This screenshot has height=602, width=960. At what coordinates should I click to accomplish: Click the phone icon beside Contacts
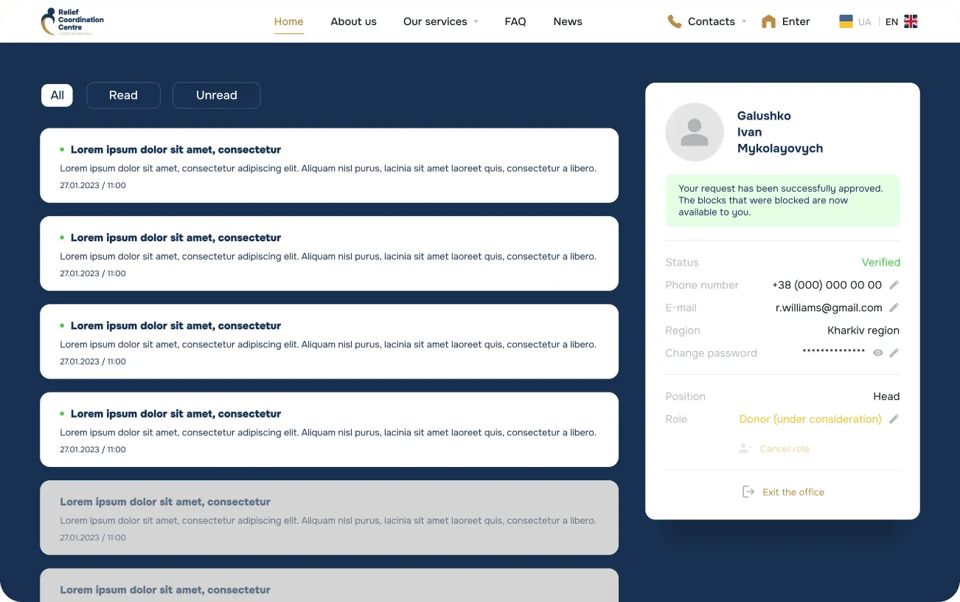coord(674,21)
